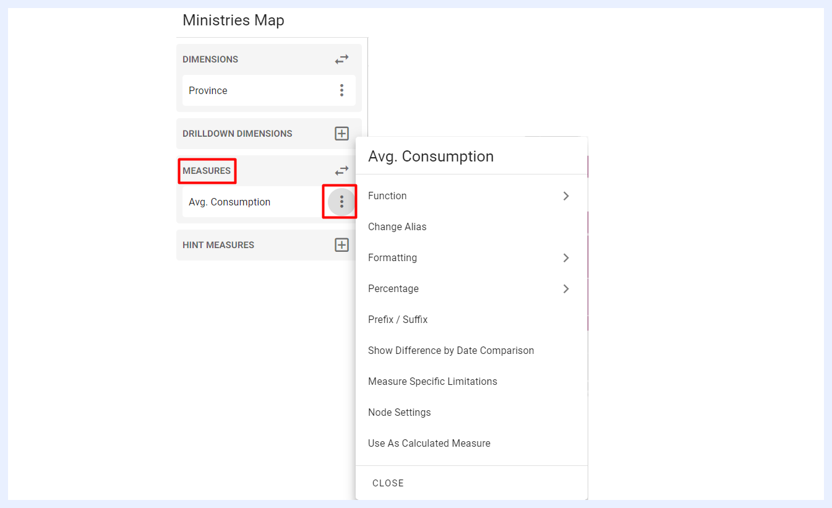Image resolution: width=832 pixels, height=508 pixels.
Task: Click the Formatting menu label
Action: pos(392,257)
